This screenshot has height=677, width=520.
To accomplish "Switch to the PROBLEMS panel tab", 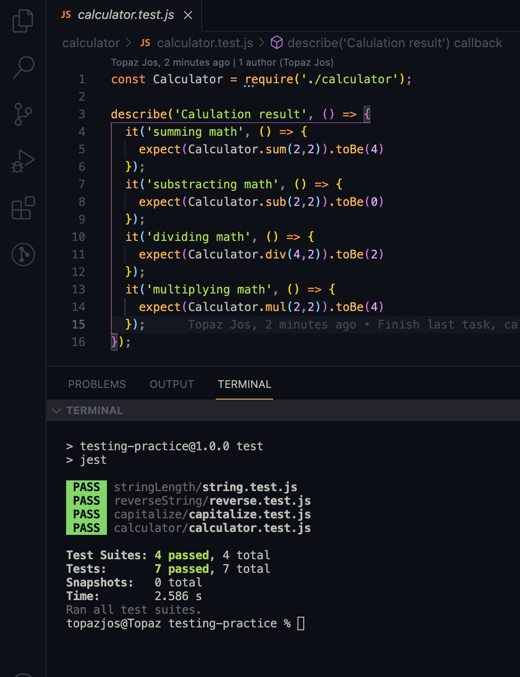I will point(97,384).
